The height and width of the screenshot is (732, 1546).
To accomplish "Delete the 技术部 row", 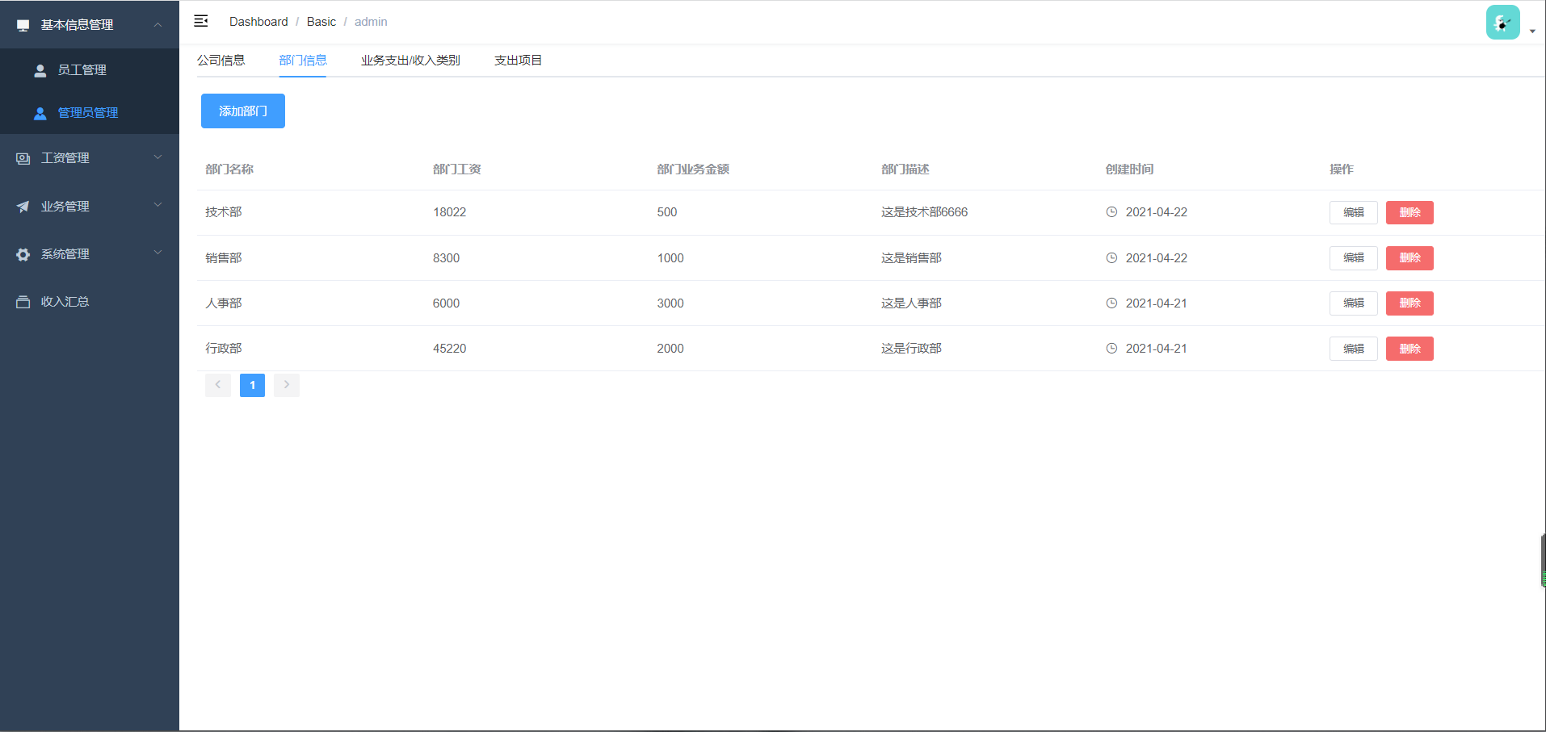I will (1409, 213).
